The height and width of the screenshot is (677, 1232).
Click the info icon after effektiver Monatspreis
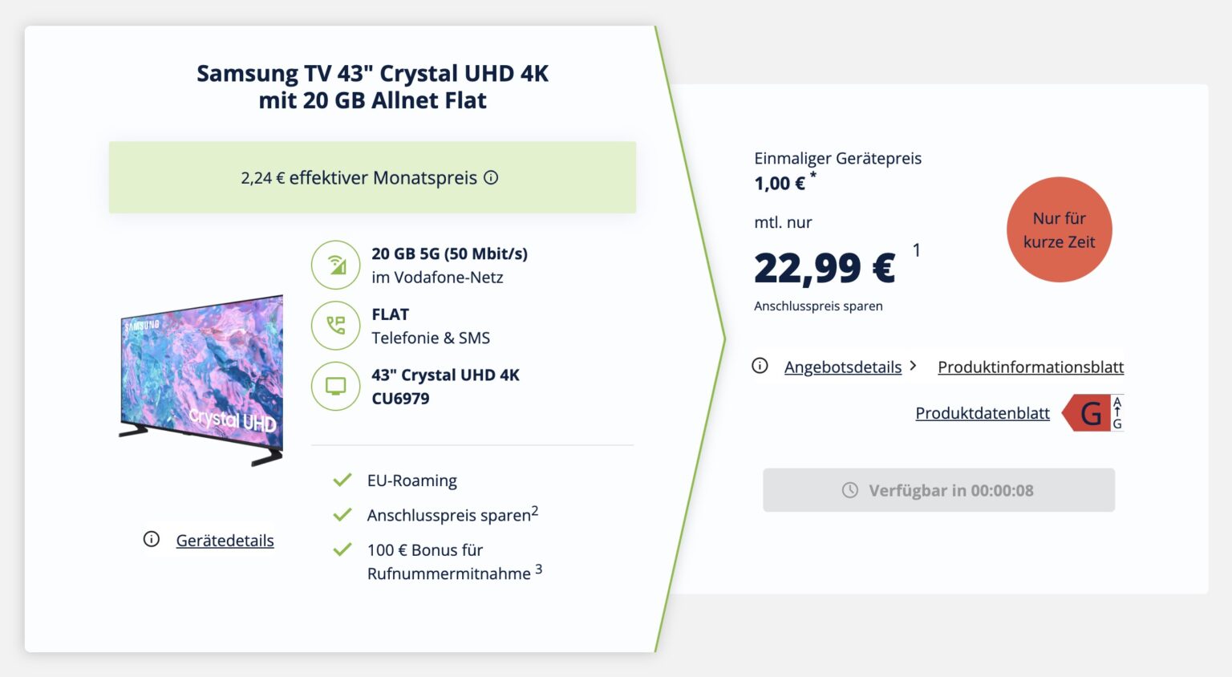492,178
